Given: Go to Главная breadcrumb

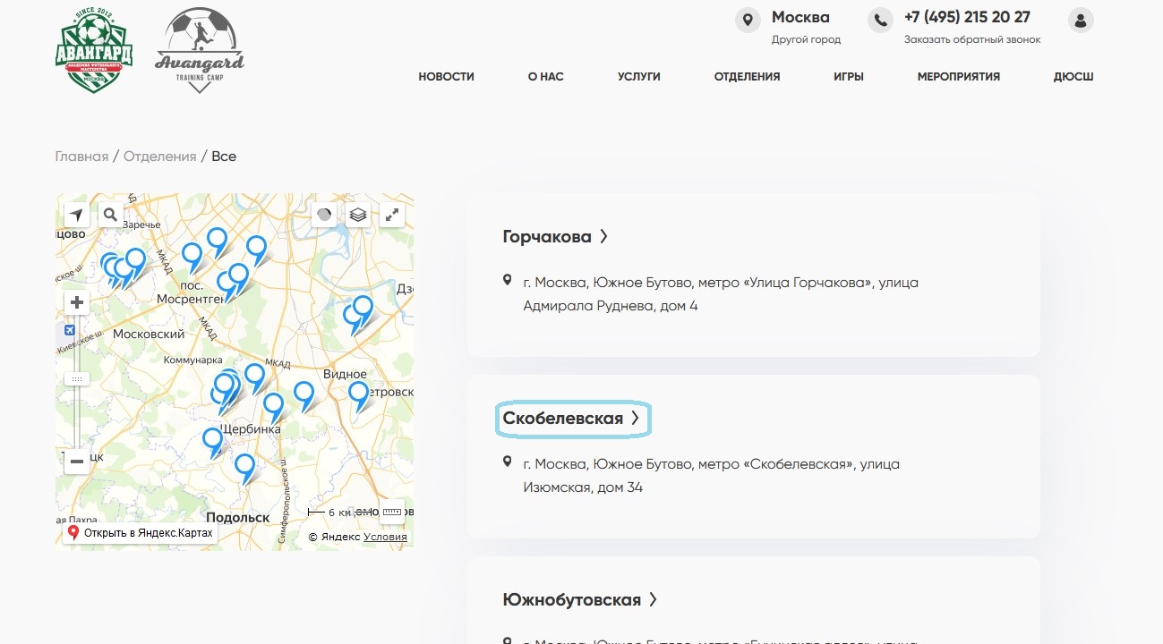Looking at the screenshot, I should [x=81, y=157].
